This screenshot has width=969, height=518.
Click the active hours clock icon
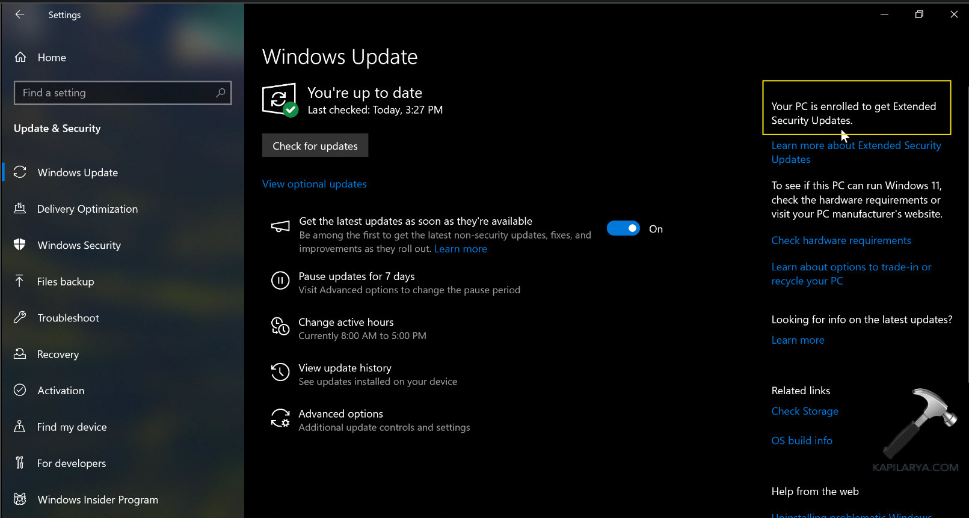pos(280,326)
